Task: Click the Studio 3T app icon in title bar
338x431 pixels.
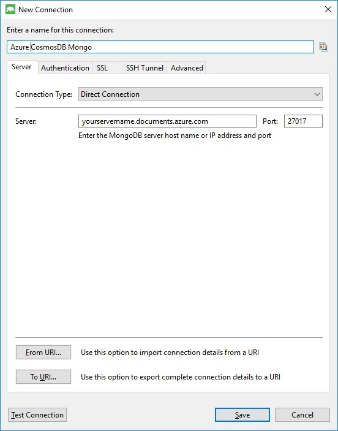Action: tap(10, 9)
